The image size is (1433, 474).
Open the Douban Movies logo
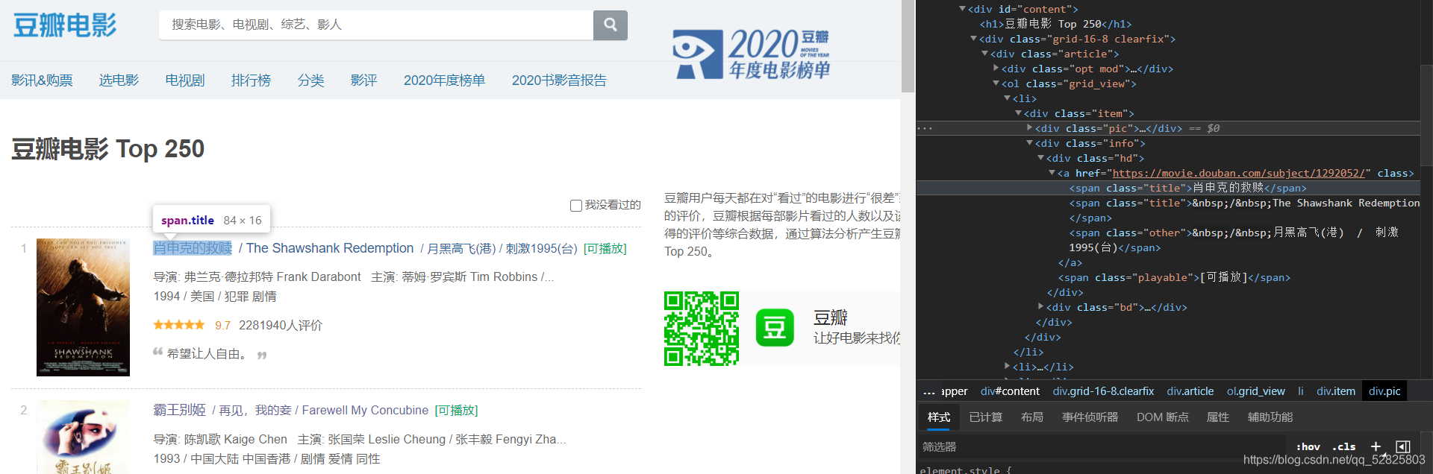pyautogui.click(x=65, y=25)
